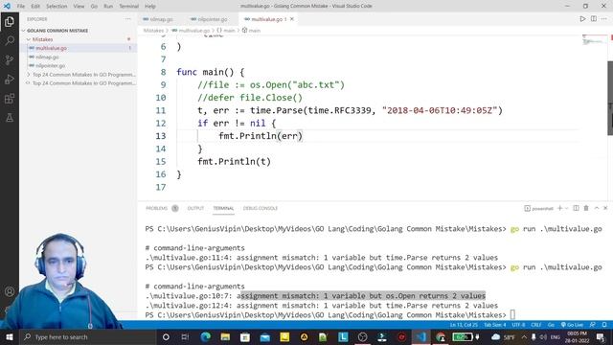The height and width of the screenshot is (345, 613).
Task: Open the Go menu
Action: (94, 7)
